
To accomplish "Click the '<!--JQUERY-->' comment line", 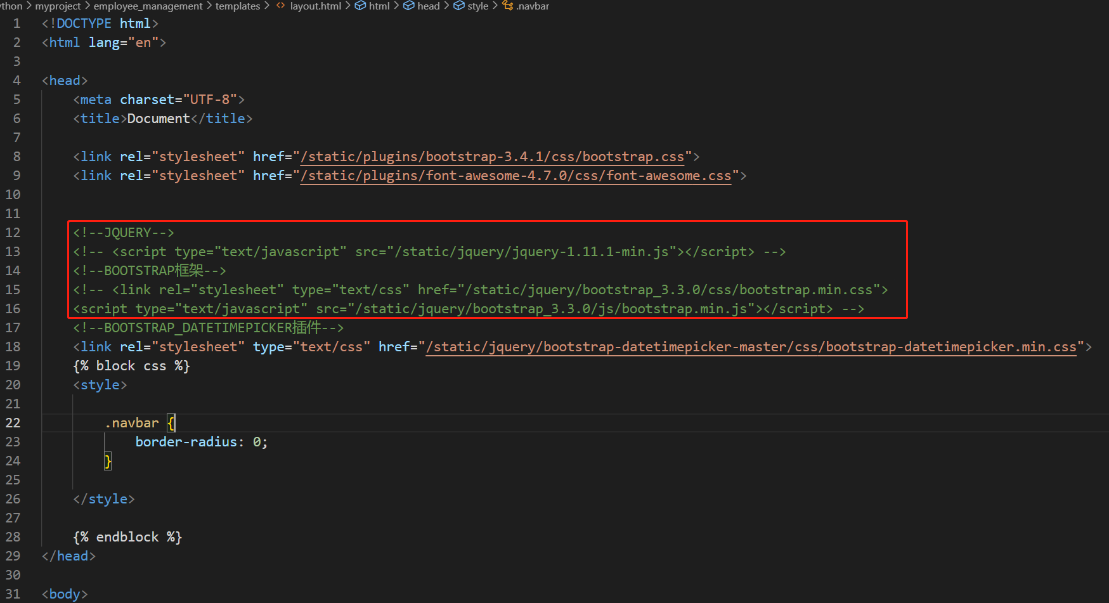I will (x=124, y=233).
